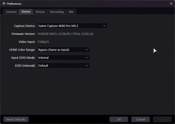Click the EDID (Internal) label
The height and width of the screenshot is (124, 175).
25,66
